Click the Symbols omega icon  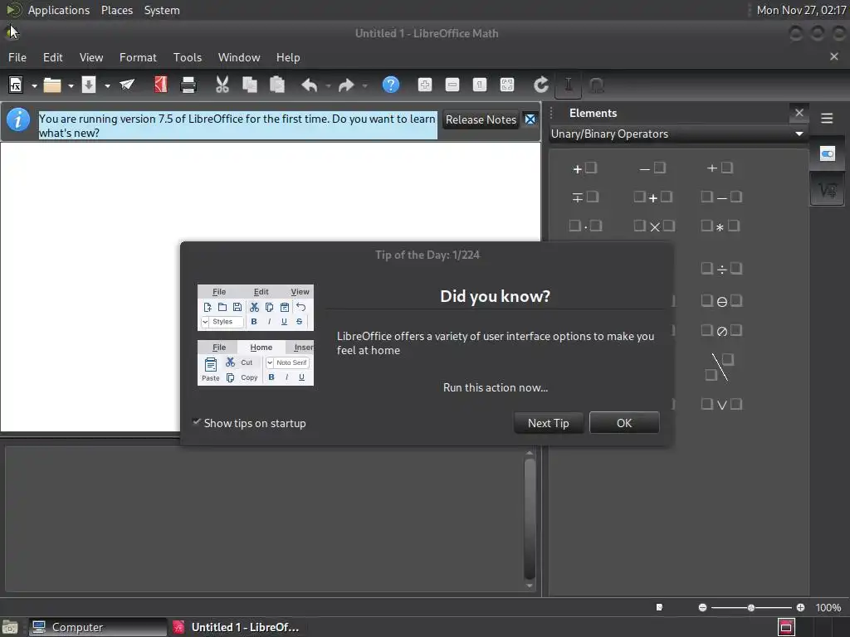596,85
